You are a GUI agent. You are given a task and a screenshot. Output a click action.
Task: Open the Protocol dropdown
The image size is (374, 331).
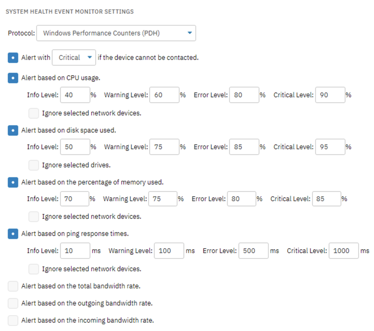[116, 33]
